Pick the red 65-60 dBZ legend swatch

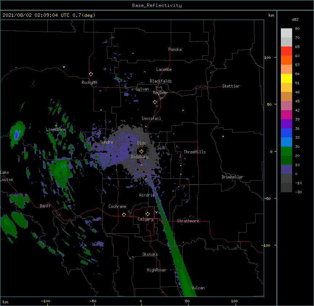(286, 51)
